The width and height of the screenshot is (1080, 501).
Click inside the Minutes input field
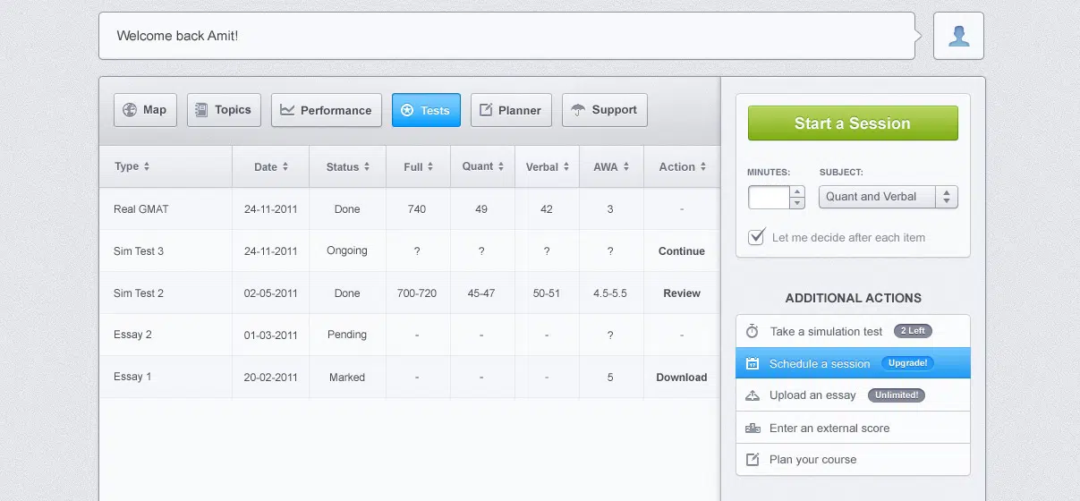point(769,197)
